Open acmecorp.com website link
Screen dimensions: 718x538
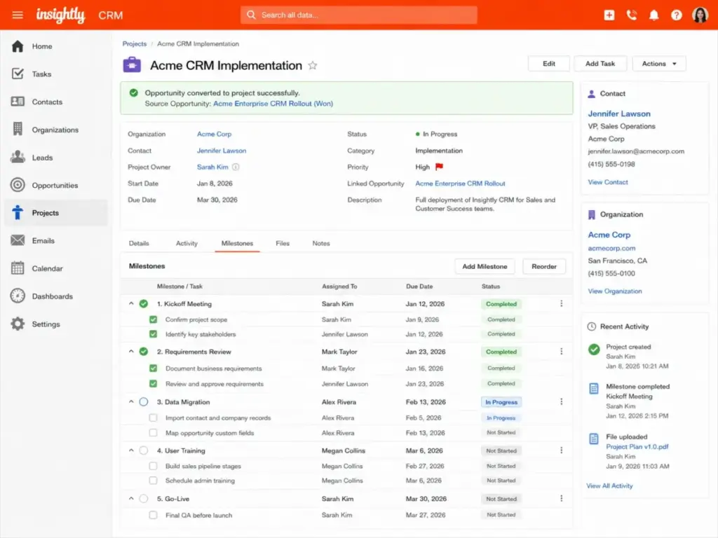pos(611,248)
